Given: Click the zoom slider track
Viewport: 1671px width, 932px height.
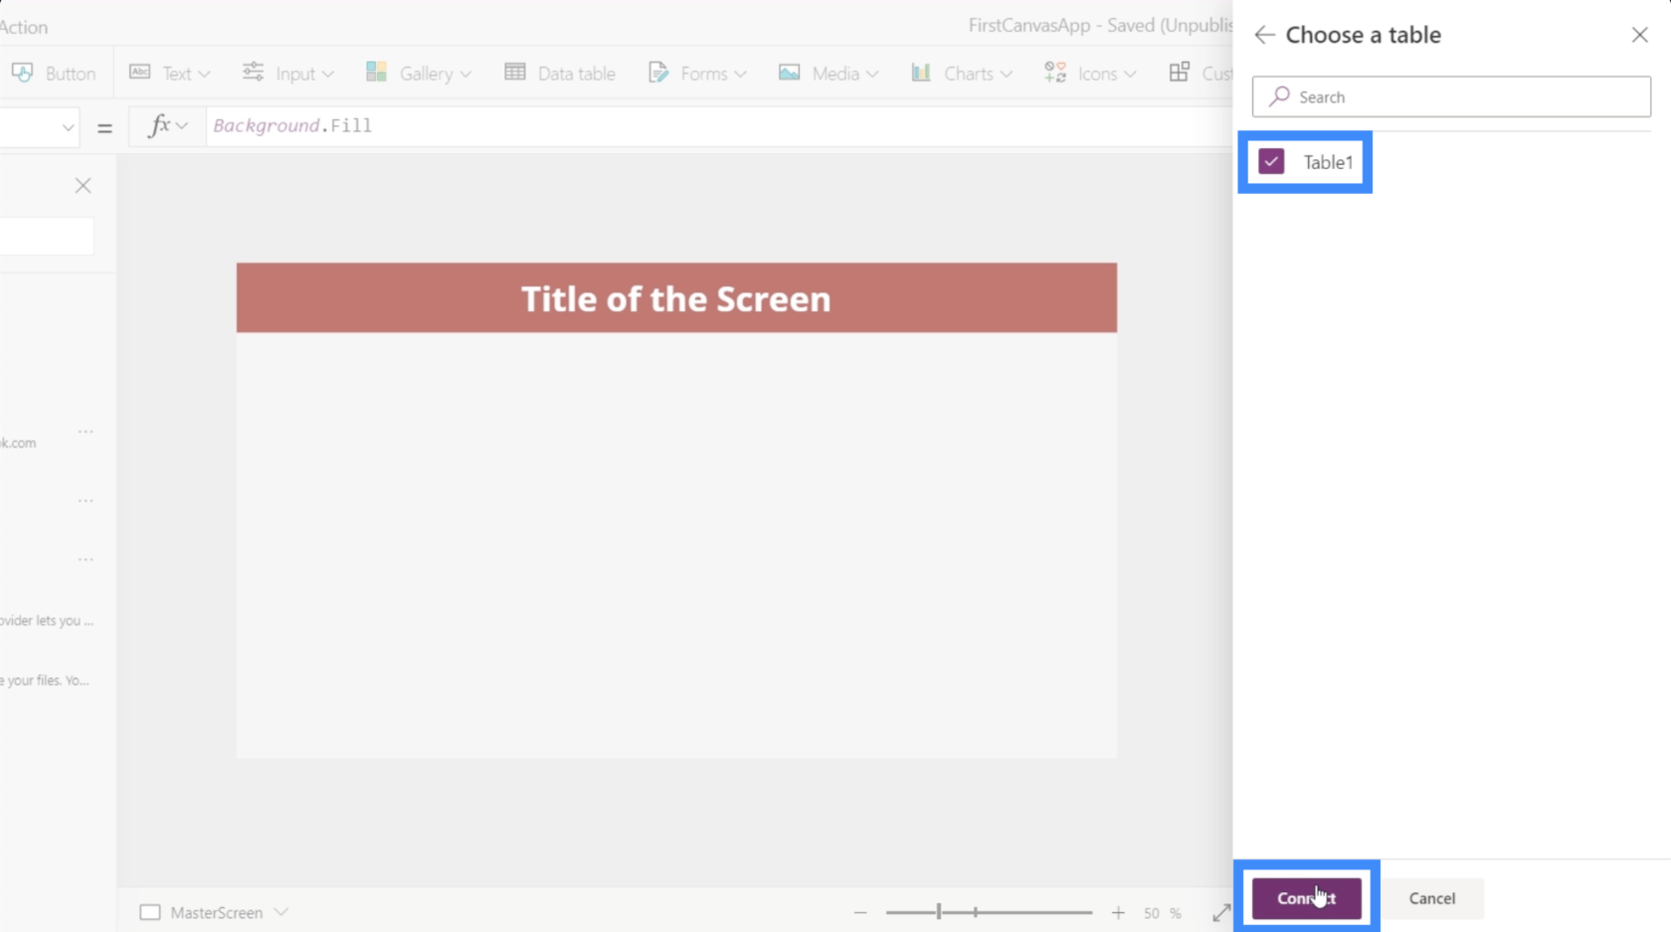Looking at the screenshot, I should pos(989,912).
